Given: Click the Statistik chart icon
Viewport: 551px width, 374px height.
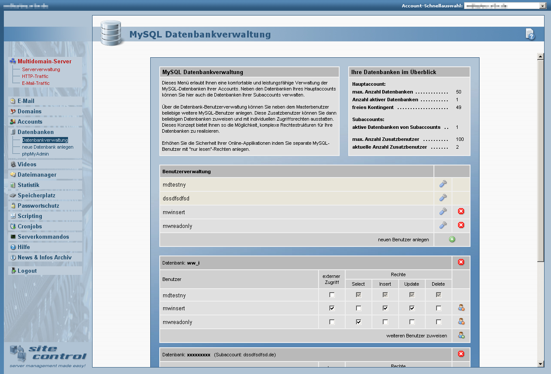Looking at the screenshot, I should coord(13,185).
